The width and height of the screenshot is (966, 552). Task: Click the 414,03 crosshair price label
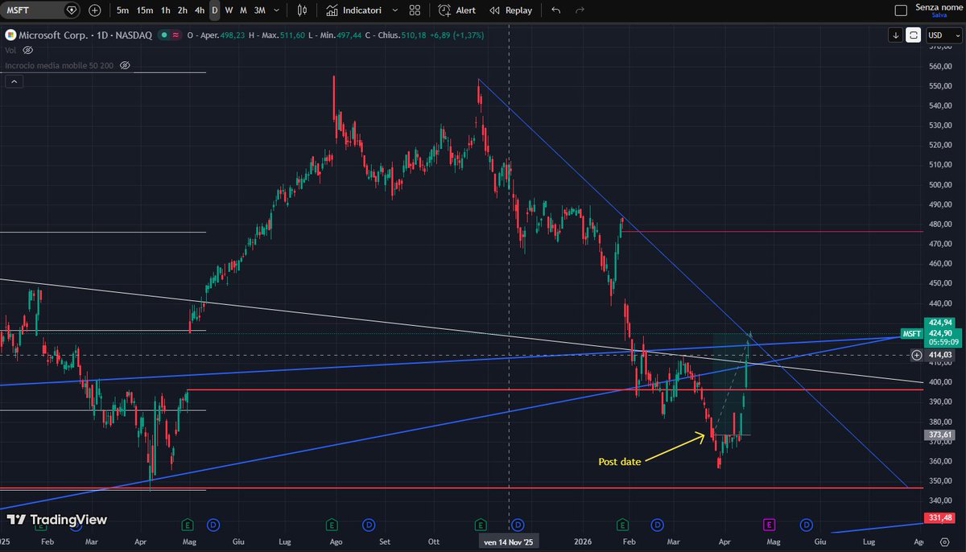pyautogui.click(x=940, y=355)
